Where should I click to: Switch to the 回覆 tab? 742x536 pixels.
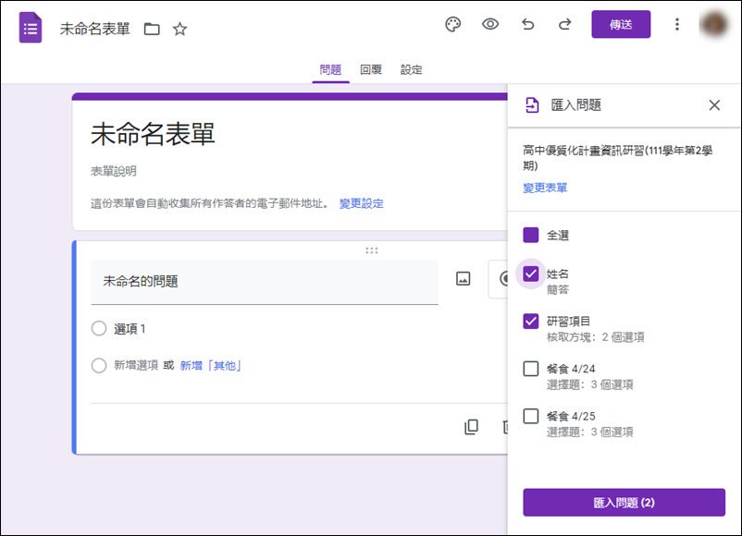point(369,68)
